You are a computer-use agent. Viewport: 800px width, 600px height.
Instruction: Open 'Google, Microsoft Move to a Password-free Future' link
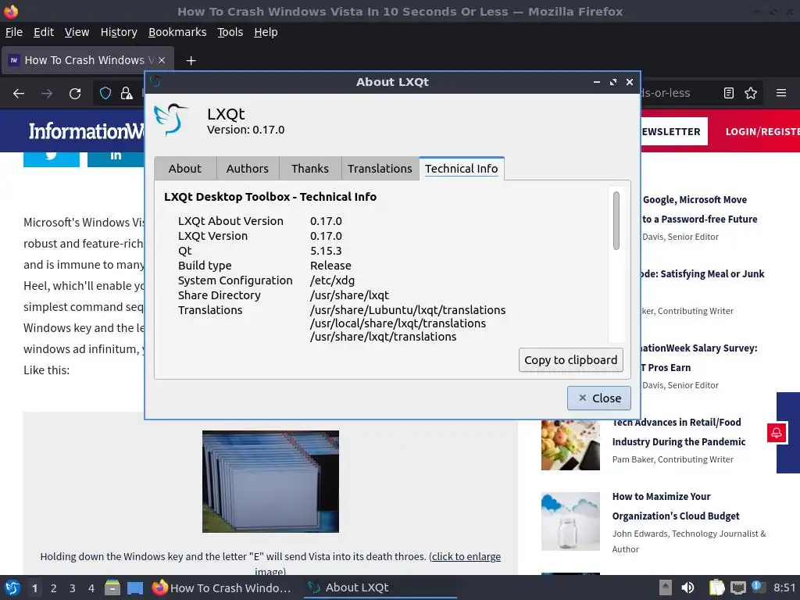[x=699, y=209]
